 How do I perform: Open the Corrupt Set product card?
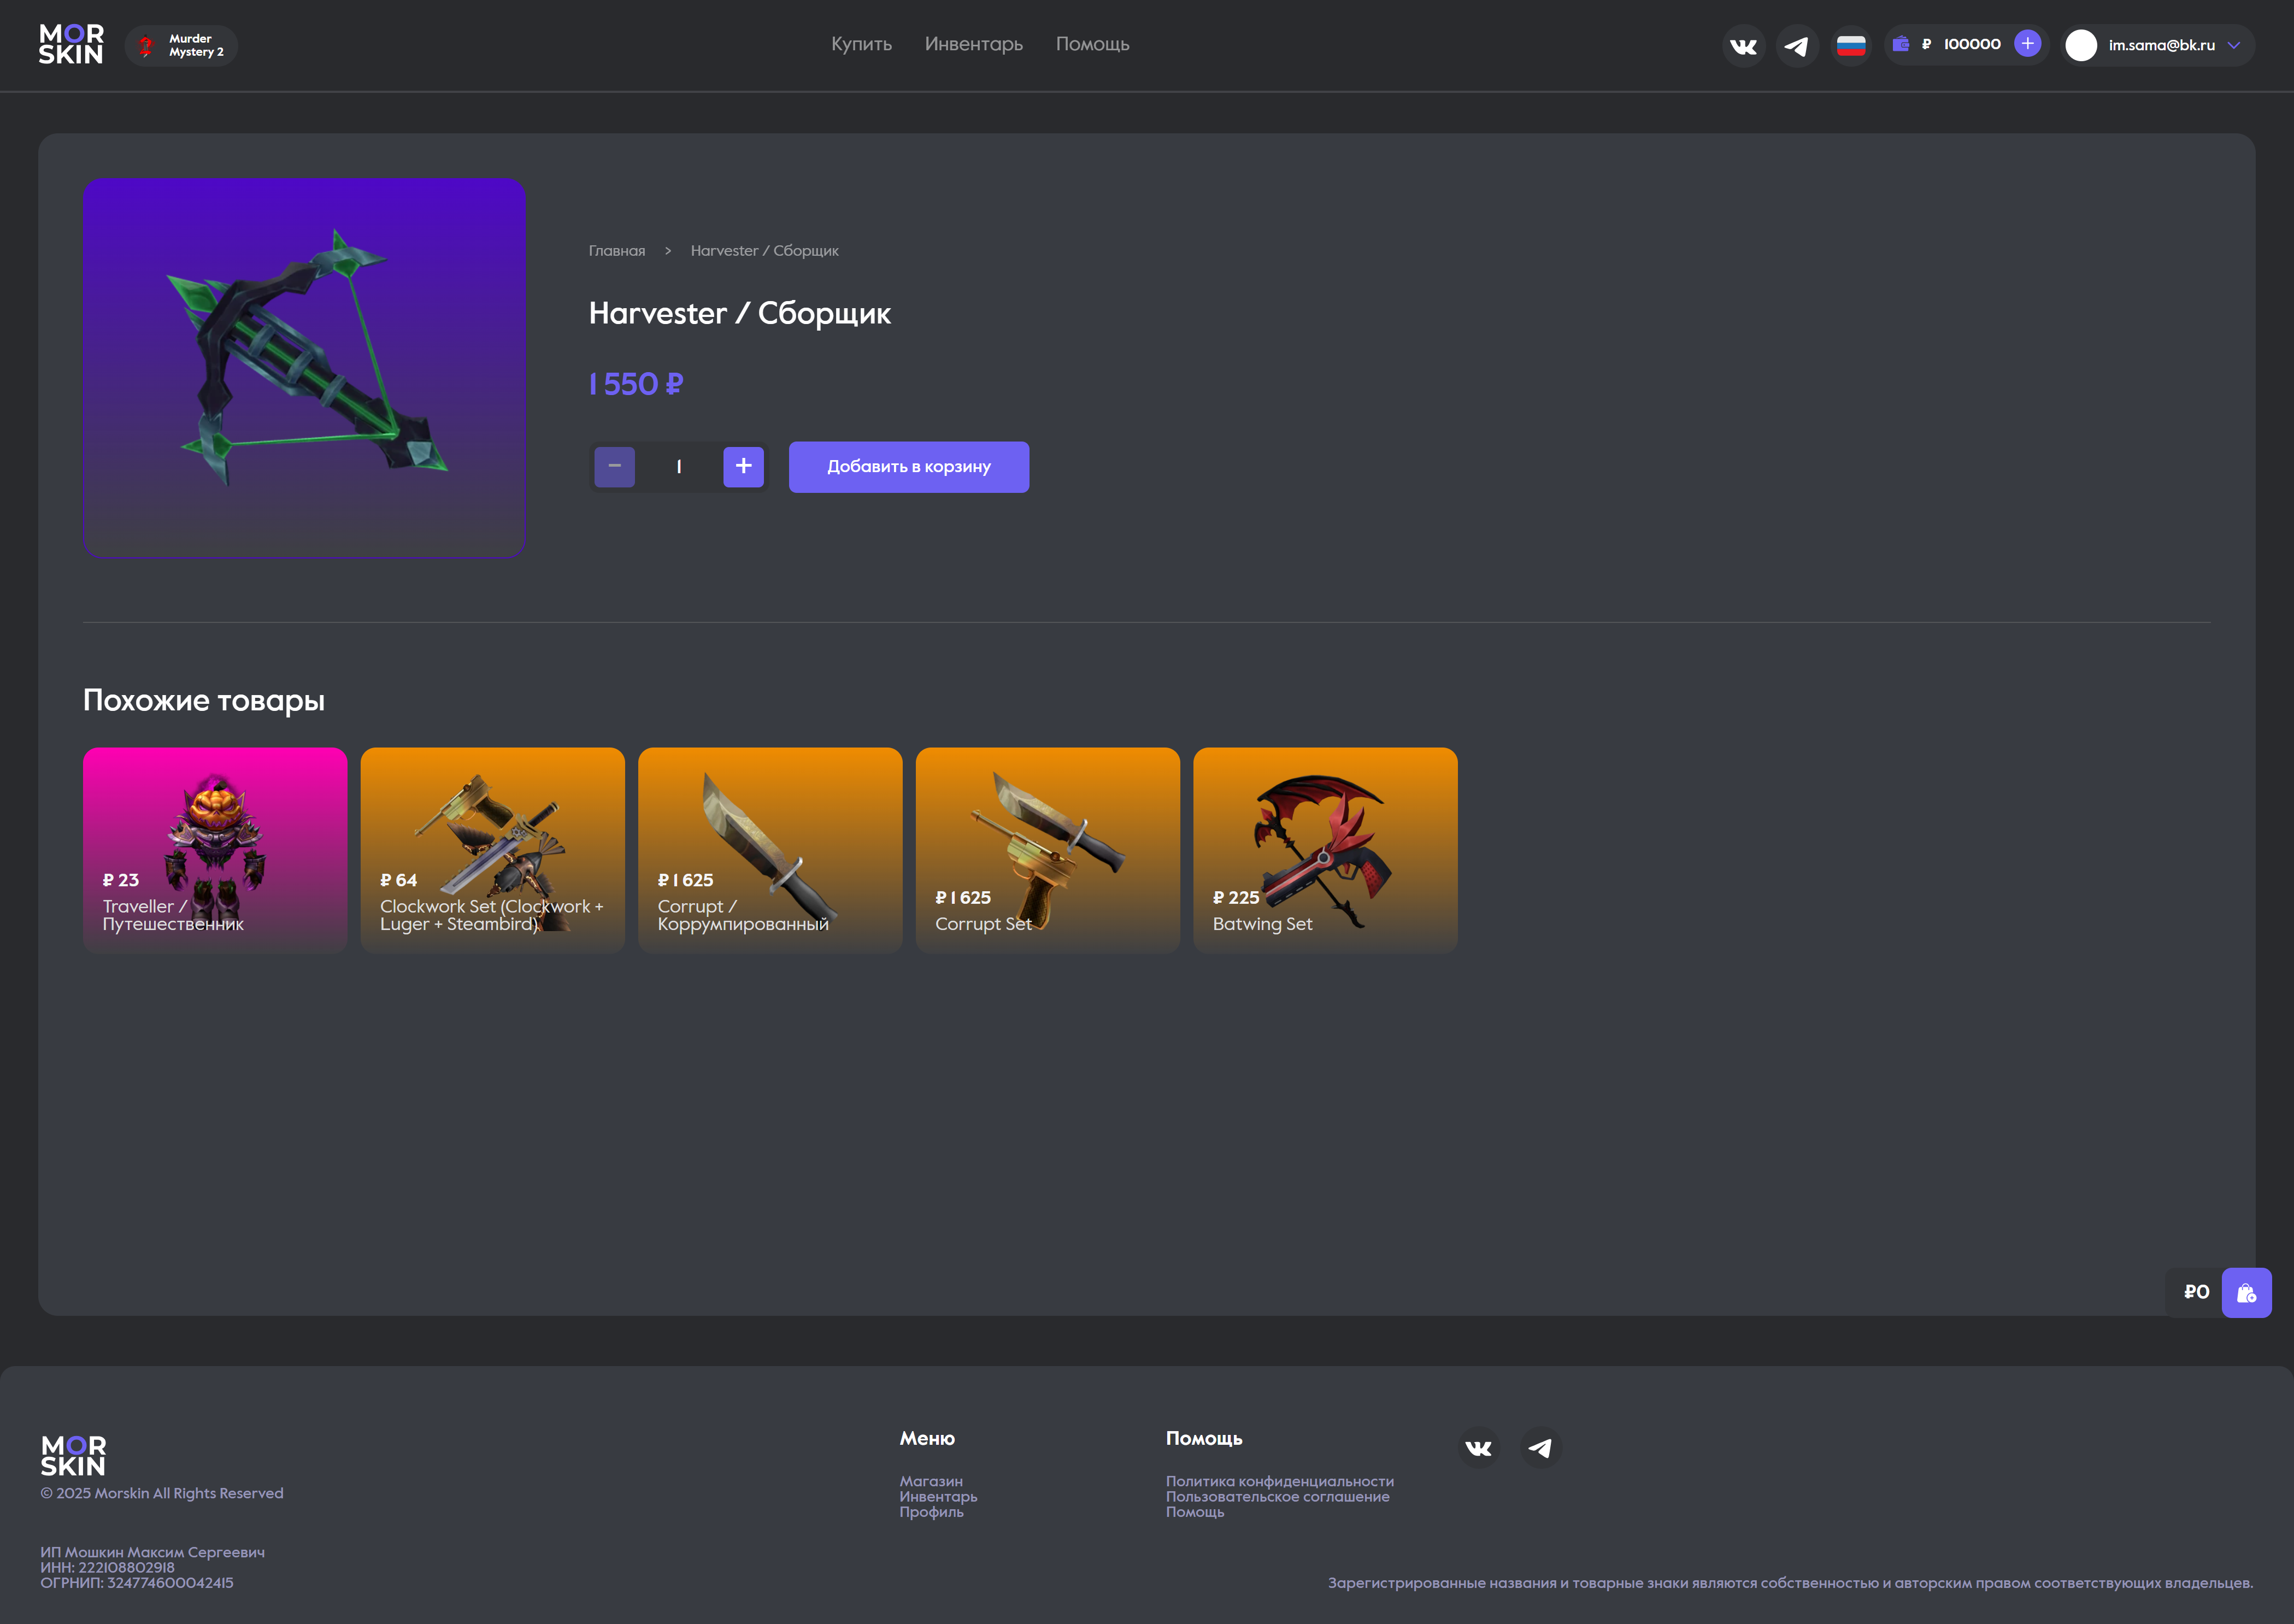click(1047, 850)
